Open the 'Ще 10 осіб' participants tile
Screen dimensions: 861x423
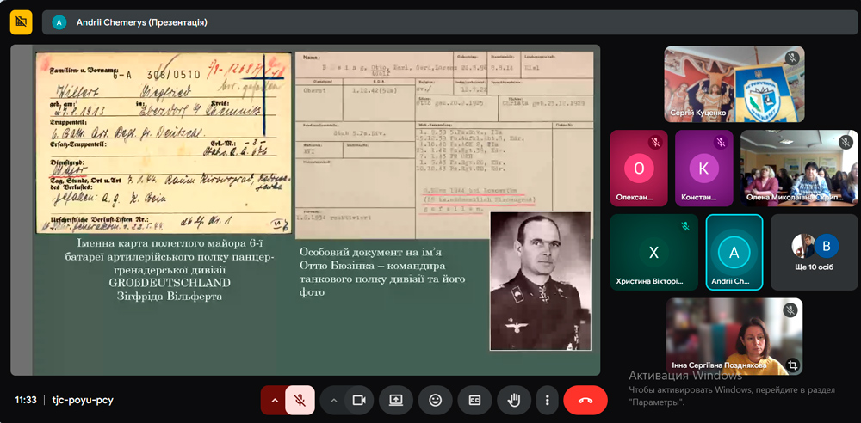pyautogui.click(x=814, y=252)
